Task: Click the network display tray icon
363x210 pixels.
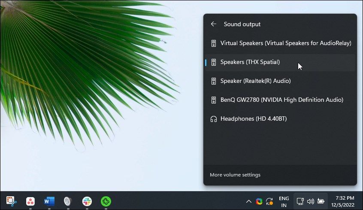Action: pyautogui.click(x=300, y=201)
